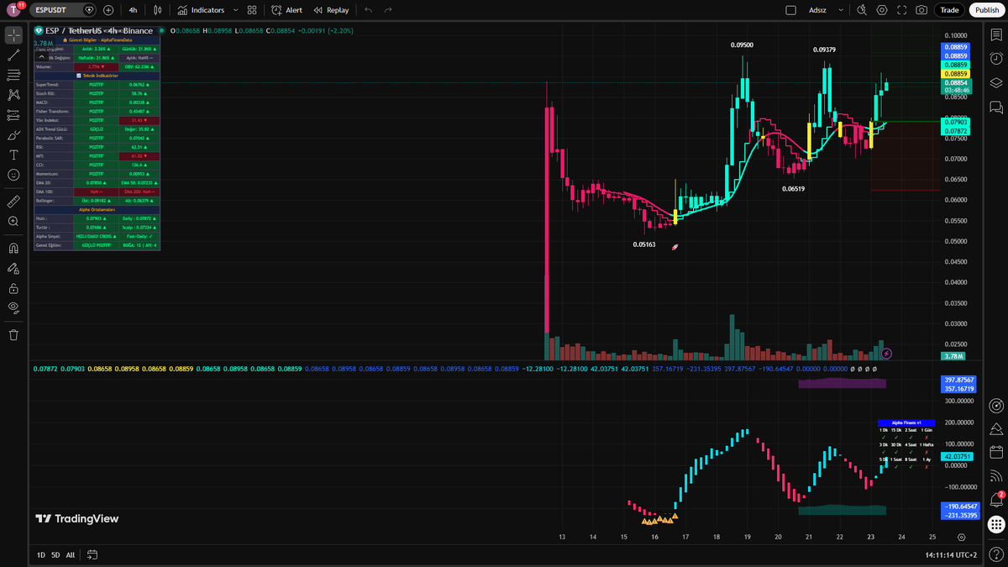Screen dimensions: 1008x567
Task: Select the crosshair cursor tool
Action: click(13, 35)
